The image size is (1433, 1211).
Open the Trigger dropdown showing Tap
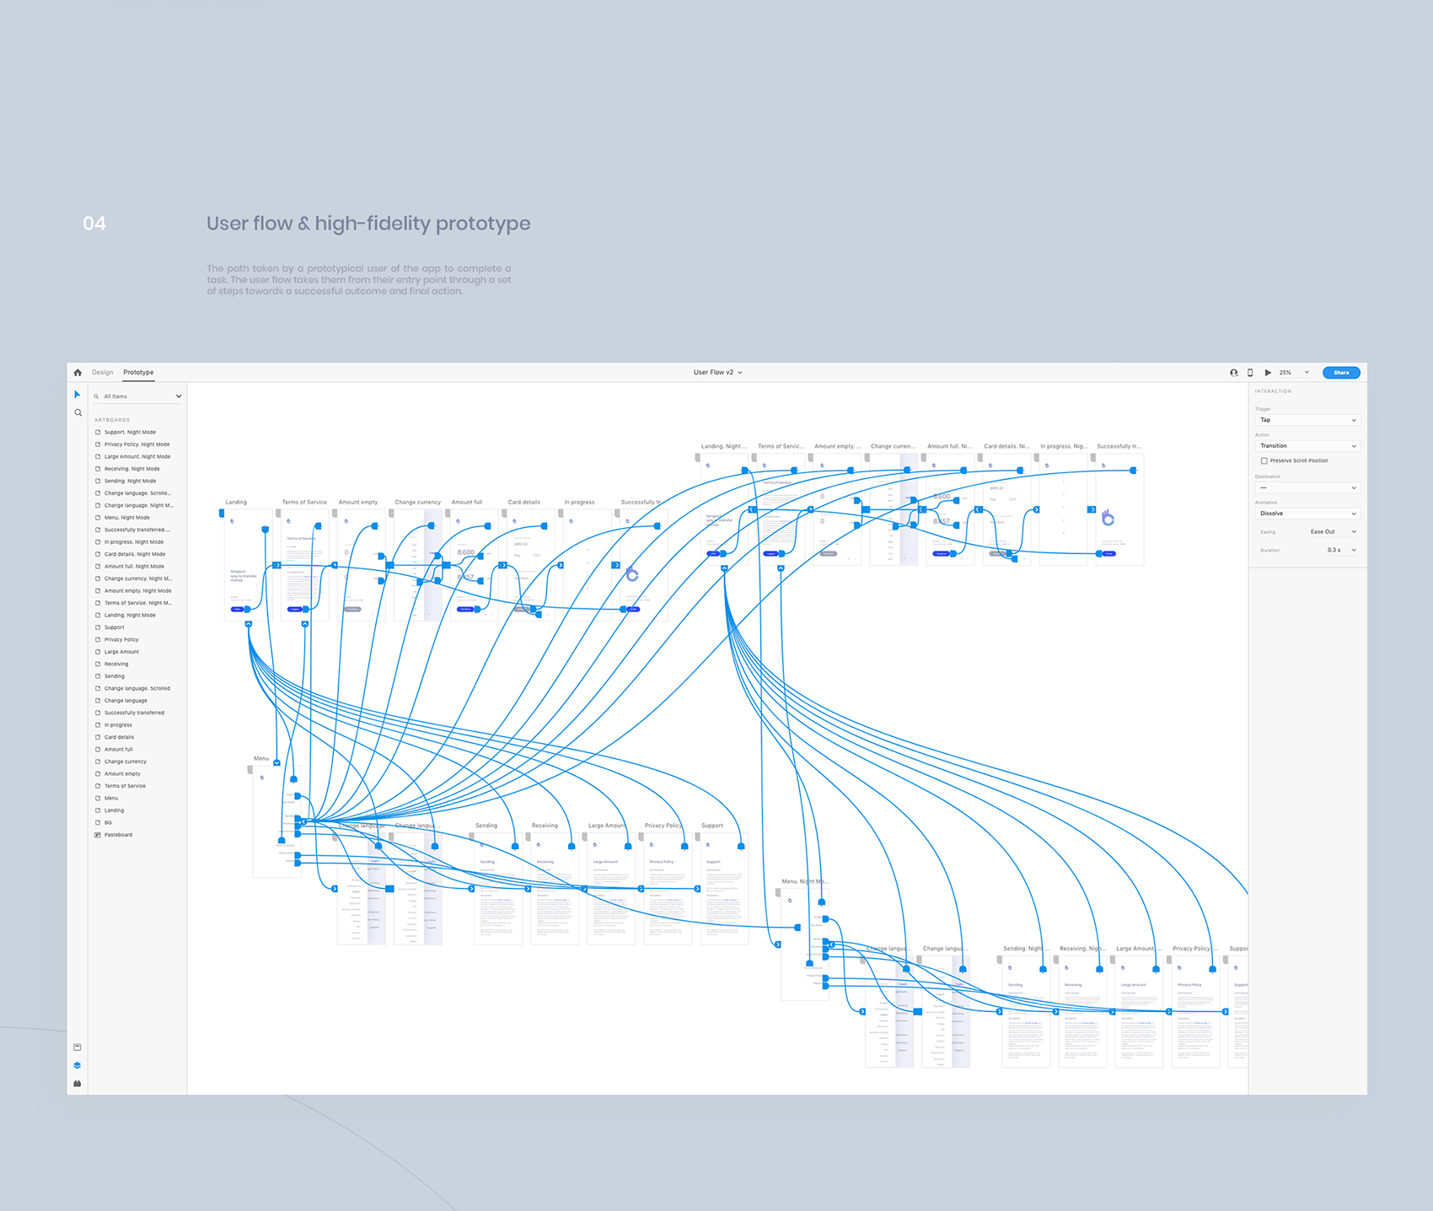1307,420
